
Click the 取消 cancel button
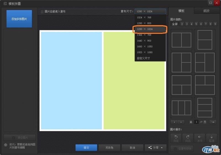click(x=133, y=148)
